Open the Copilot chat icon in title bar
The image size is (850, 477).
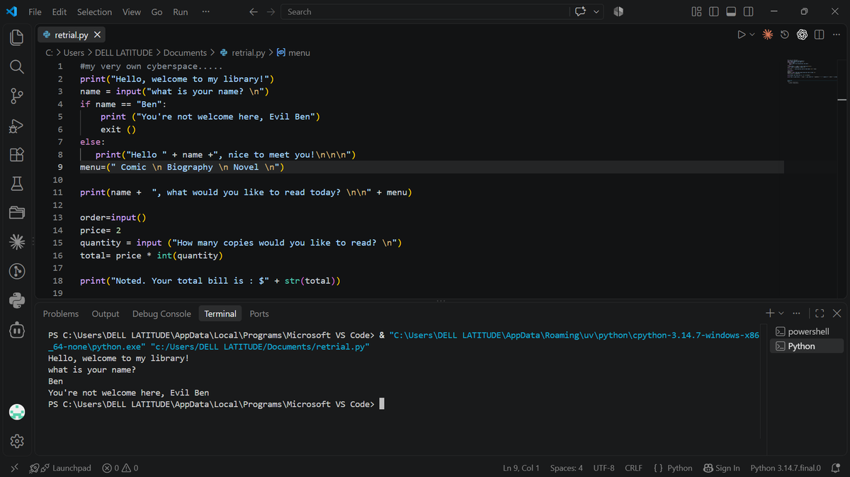pos(581,12)
